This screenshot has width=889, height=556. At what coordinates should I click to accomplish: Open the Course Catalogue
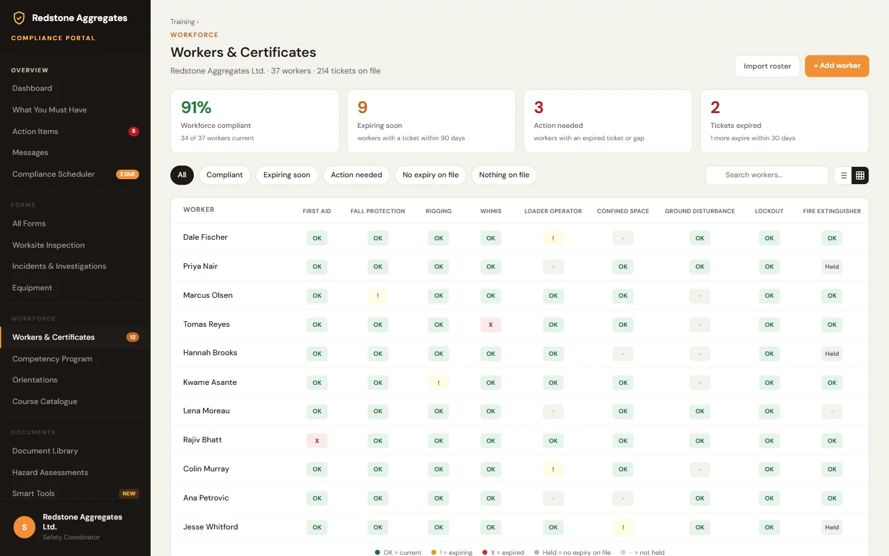45,402
